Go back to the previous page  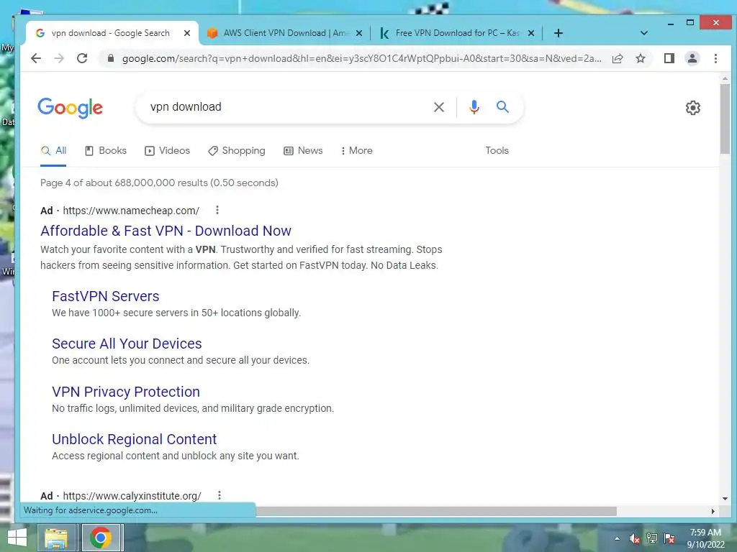point(36,58)
